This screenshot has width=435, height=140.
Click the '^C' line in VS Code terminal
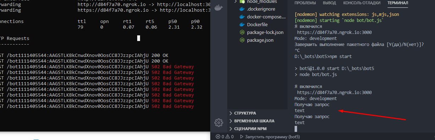(297, 51)
